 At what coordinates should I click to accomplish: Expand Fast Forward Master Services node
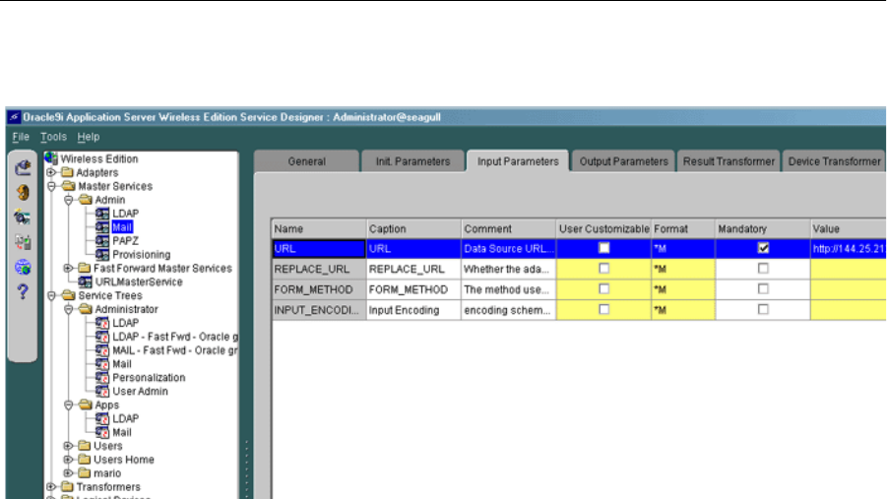[x=69, y=268]
